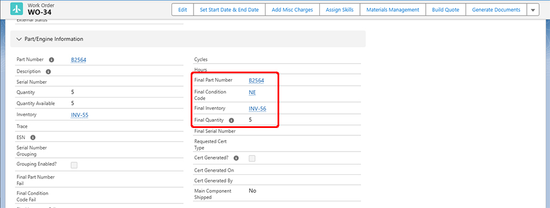Image resolution: width=550 pixels, height=208 pixels.
Task: Click the Hours field label
Action: click(201, 70)
